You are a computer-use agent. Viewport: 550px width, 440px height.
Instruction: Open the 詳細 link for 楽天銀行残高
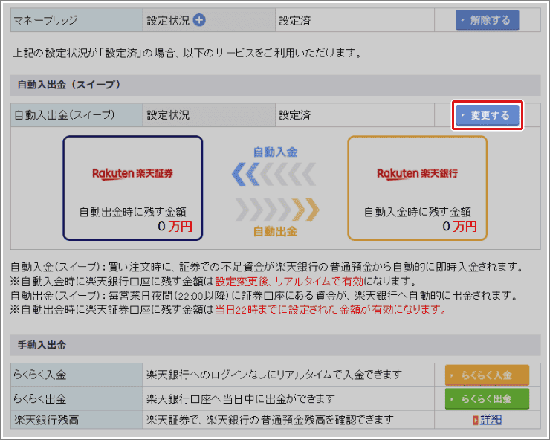pyautogui.click(x=491, y=421)
